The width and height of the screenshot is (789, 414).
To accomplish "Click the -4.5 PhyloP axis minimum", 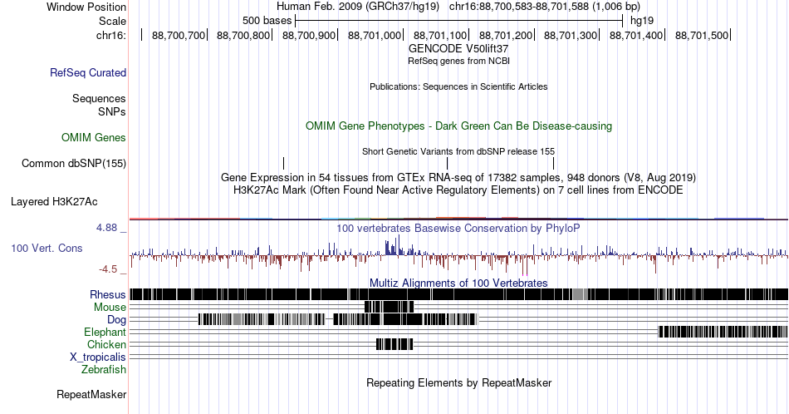I will point(108,269).
